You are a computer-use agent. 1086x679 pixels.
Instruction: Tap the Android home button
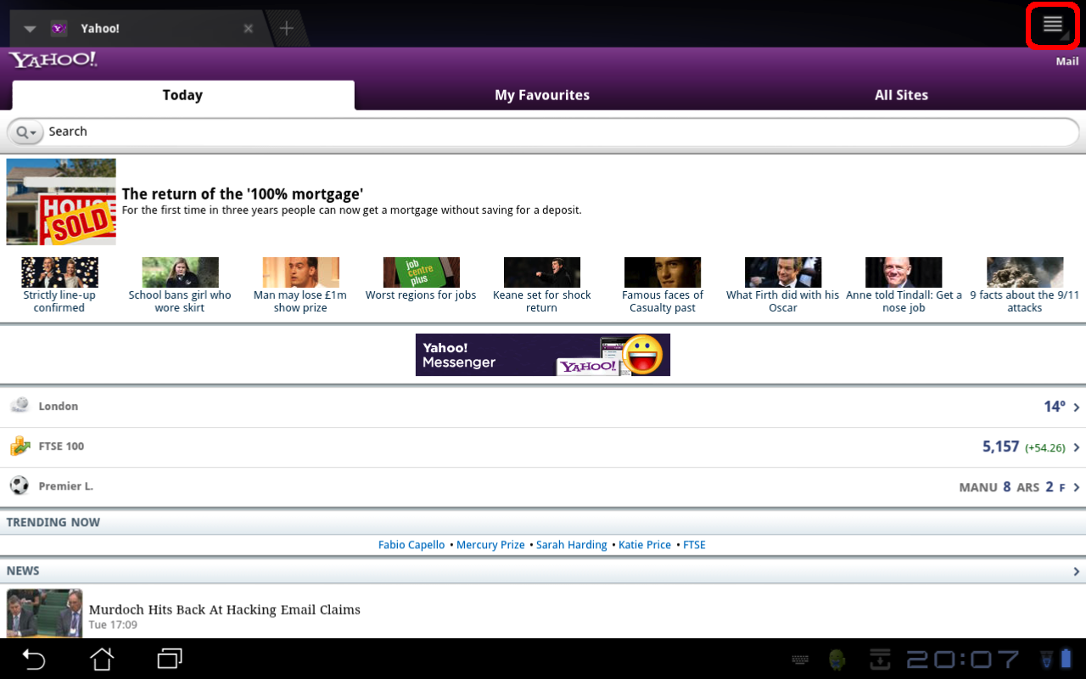pos(102,659)
